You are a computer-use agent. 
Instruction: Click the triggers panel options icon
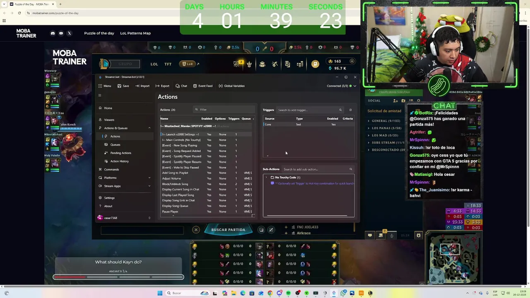350,110
